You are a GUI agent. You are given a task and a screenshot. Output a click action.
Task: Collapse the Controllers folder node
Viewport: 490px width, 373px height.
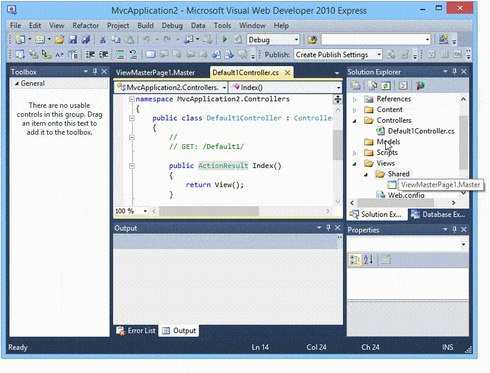[x=355, y=121]
